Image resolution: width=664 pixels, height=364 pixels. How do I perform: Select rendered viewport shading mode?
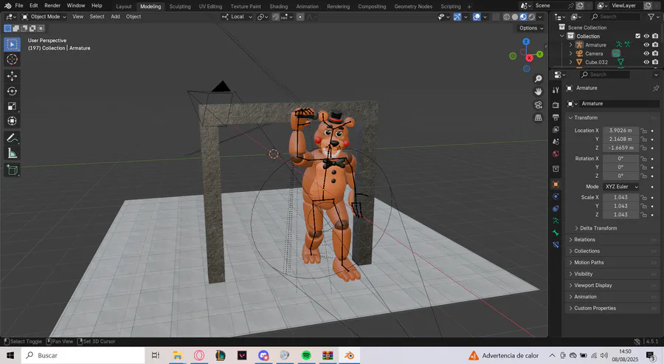[x=531, y=17]
